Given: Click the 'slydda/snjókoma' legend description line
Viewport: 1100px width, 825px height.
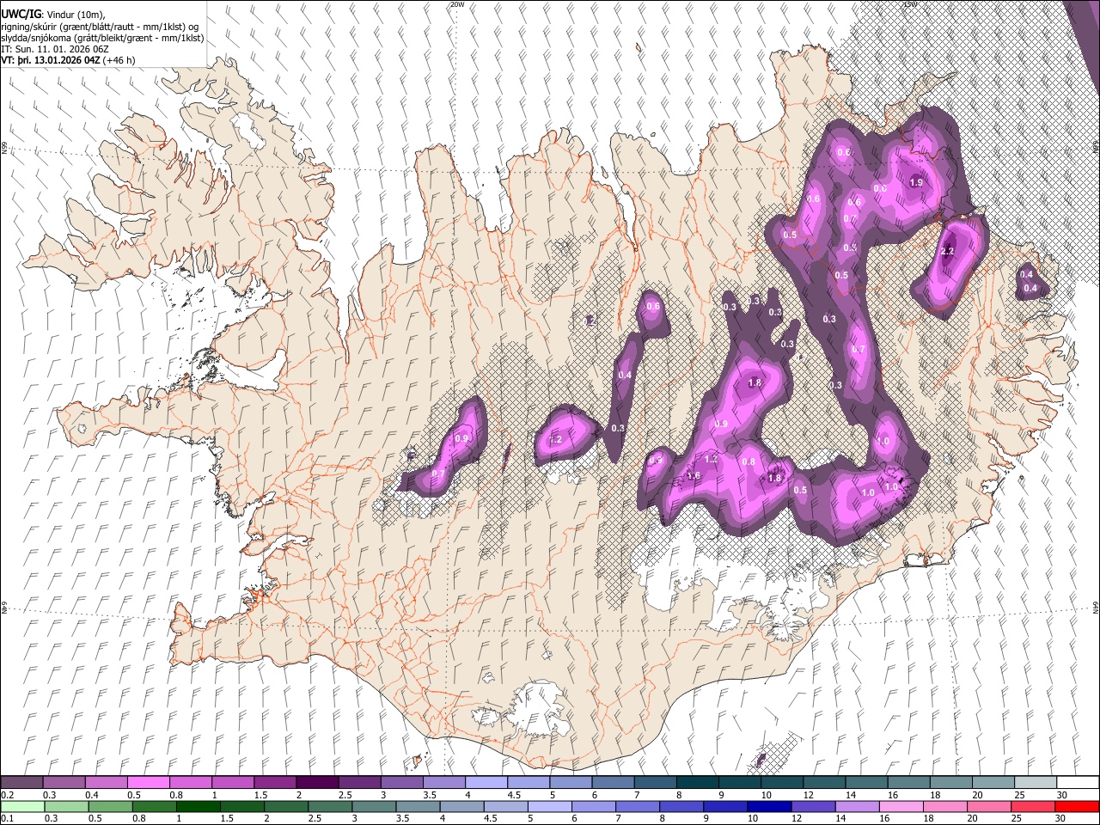Looking at the screenshot, I should [x=102, y=38].
